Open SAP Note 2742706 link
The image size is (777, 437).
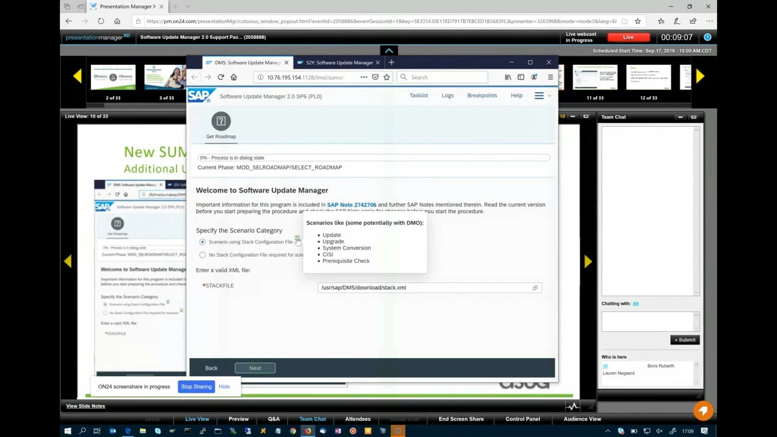[x=351, y=205]
